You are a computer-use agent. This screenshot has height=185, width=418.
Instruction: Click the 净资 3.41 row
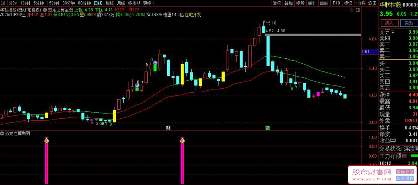tap(398, 134)
